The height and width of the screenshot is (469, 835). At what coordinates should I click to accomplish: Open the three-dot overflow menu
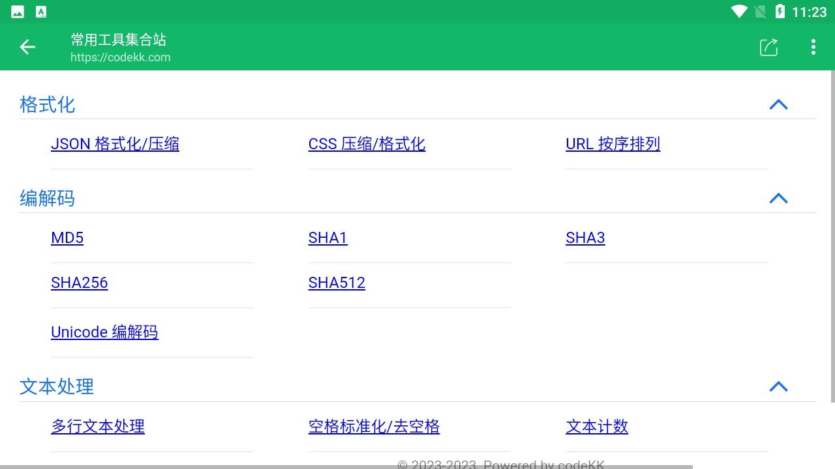click(x=813, y=47)
